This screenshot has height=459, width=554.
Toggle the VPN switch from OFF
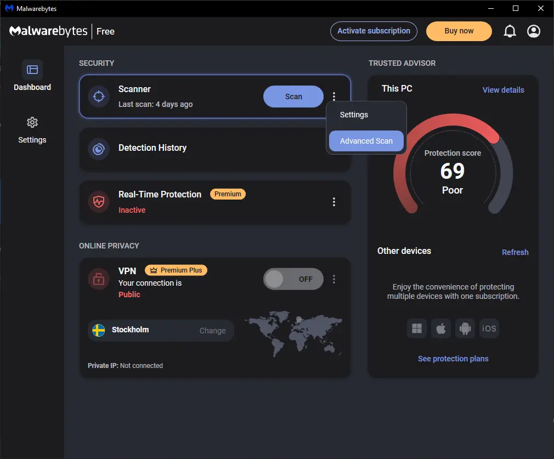click(x=293, y=279)
